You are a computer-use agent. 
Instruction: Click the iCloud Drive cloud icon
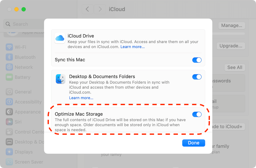(x=60, y=38)
